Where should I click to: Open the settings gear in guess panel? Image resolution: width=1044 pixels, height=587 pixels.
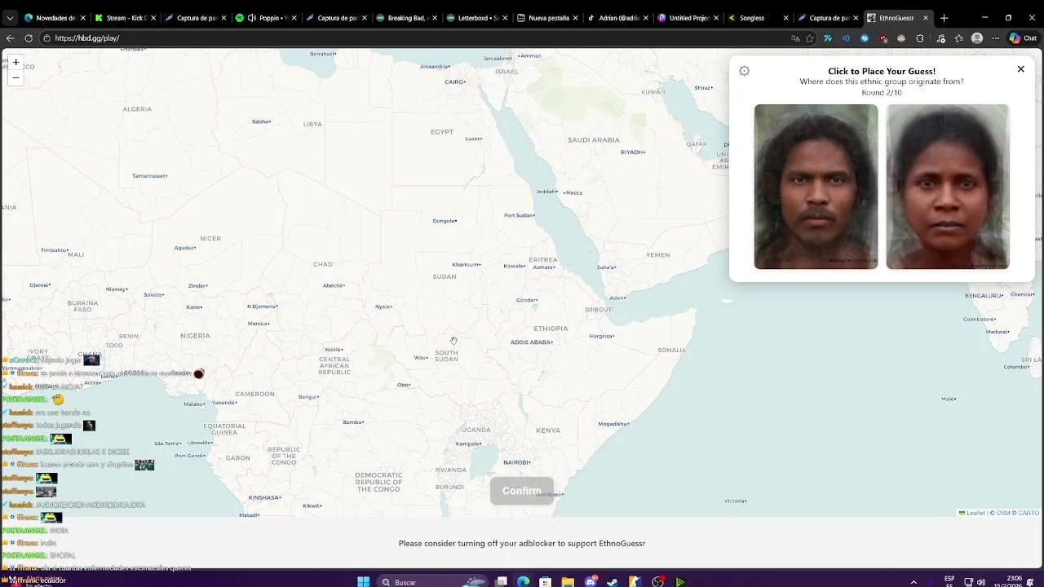pos(744,71)
